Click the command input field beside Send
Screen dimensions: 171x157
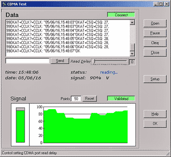click(28, 61)
